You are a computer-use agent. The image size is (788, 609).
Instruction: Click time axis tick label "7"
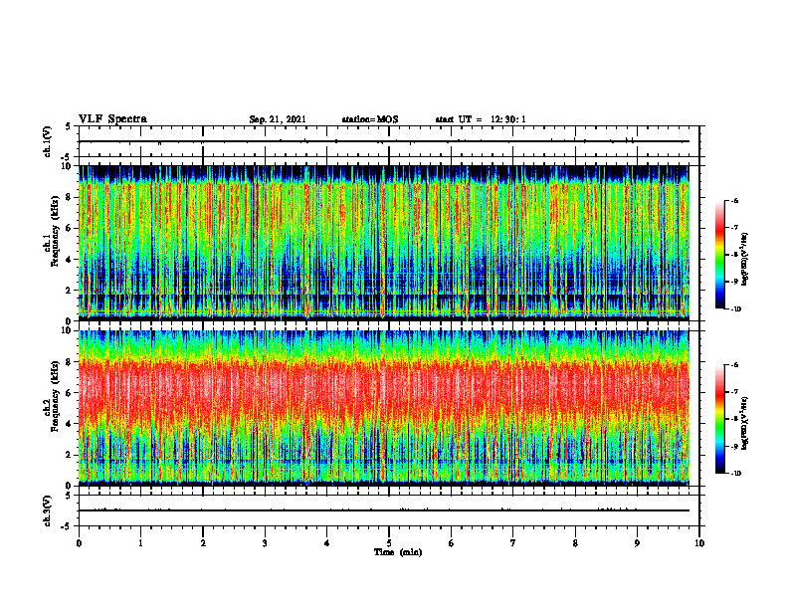pyautogui.click(x=513, y=543)
